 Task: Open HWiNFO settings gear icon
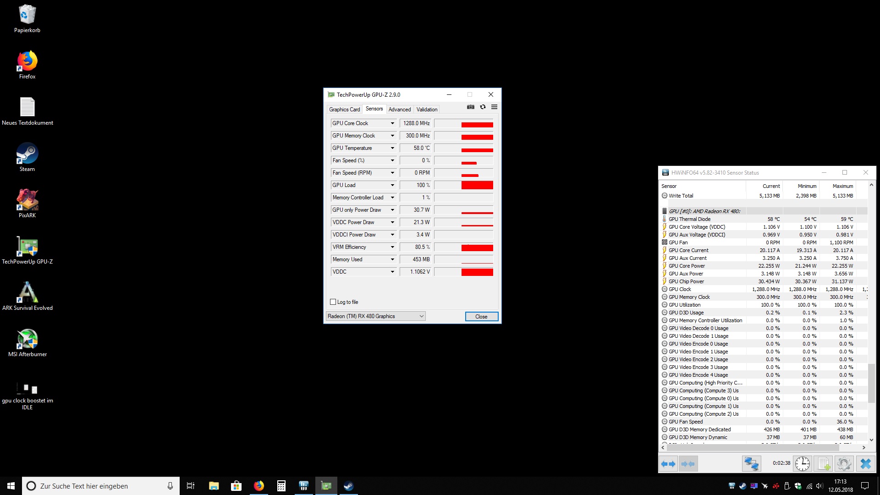coord(844,464)
